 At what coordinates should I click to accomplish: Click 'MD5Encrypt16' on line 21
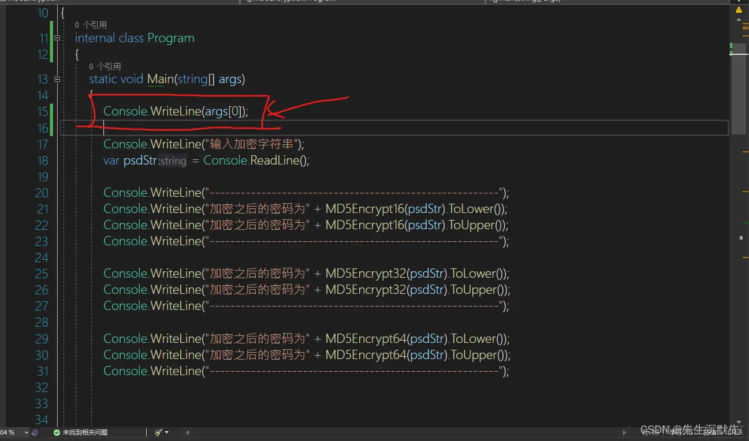(365, 209)
